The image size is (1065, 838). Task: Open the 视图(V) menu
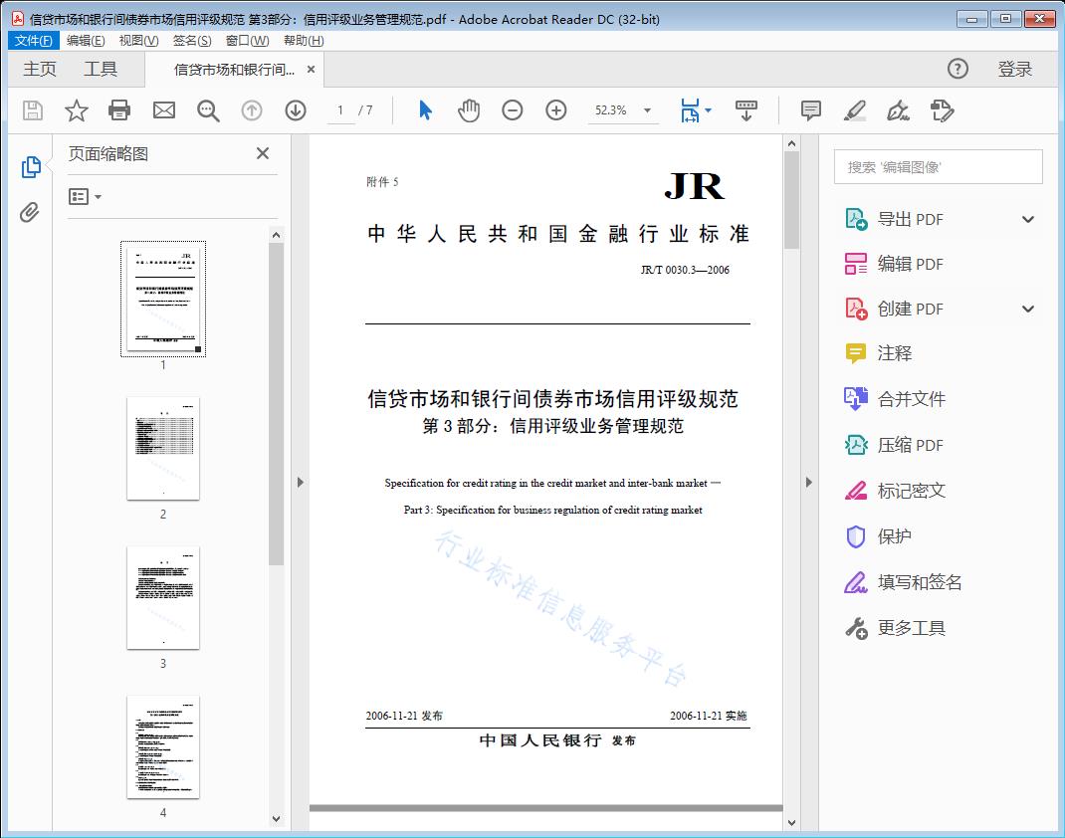(x=138, y=41)
